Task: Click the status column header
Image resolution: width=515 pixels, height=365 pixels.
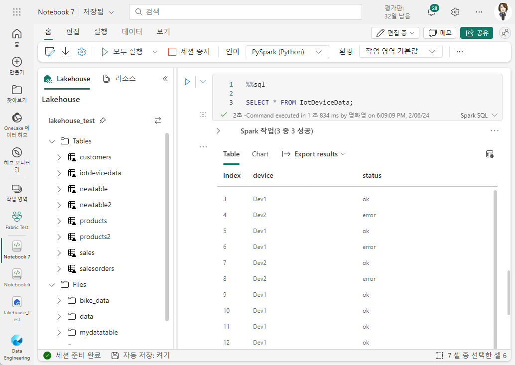Action: (x=372, y=176)
